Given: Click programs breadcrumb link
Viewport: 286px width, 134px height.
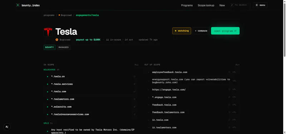Looking at the screenshot, I should [x=49, y=15].
